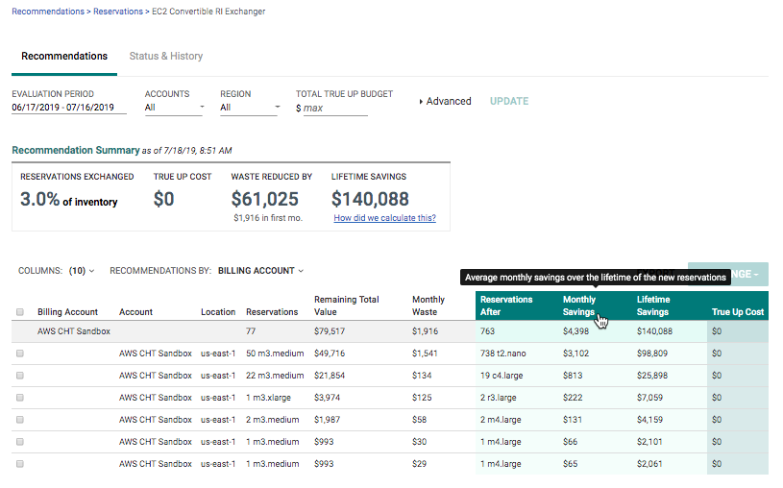Toggle the select-all checkbox in table header
This screenshot has height=488, width=783.
pos(20,312)
